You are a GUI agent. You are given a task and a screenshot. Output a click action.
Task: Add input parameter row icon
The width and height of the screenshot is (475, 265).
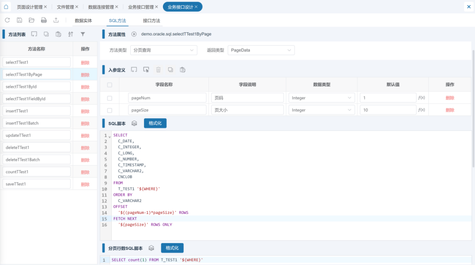[x=134, y=70]
